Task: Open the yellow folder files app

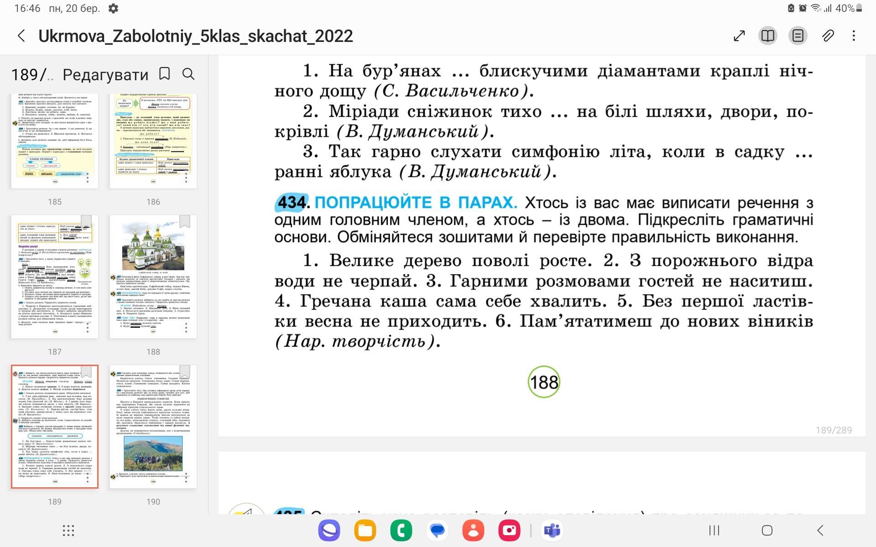Action: 365,531
